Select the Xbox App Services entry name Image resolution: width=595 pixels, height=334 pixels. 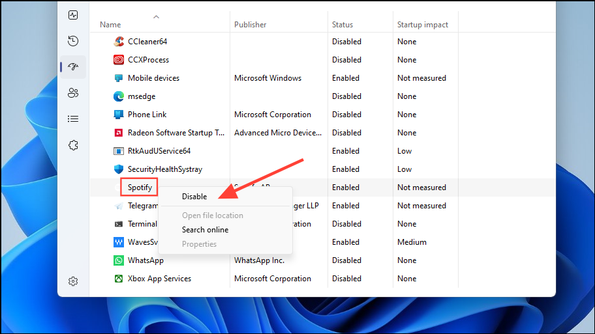(x=159, y=279)
